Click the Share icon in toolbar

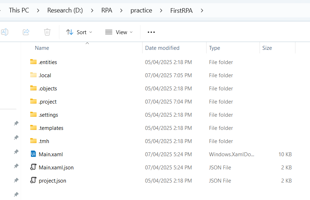coord(26,32)
